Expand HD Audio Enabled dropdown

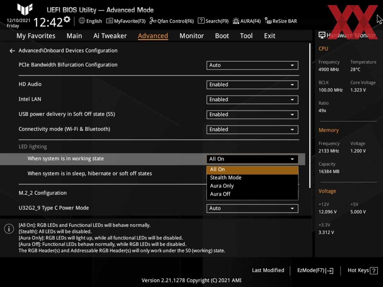point(252,85)
